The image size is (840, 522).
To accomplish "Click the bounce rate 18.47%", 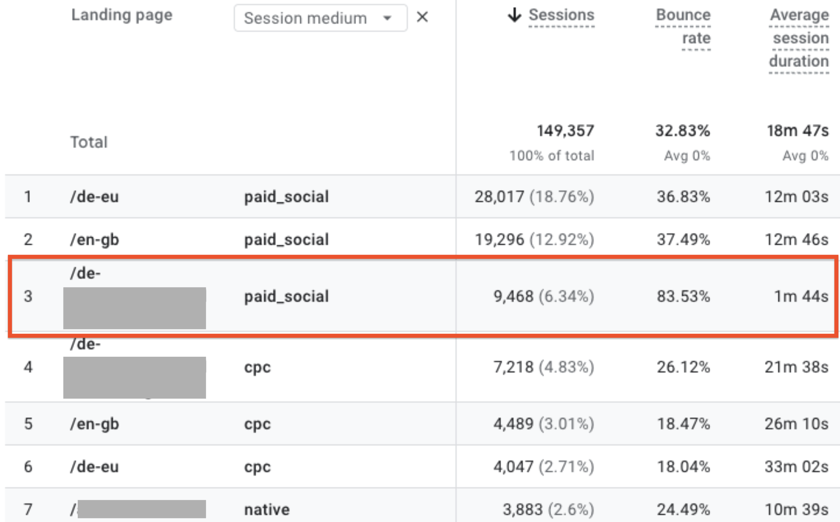I will point(683,424).
